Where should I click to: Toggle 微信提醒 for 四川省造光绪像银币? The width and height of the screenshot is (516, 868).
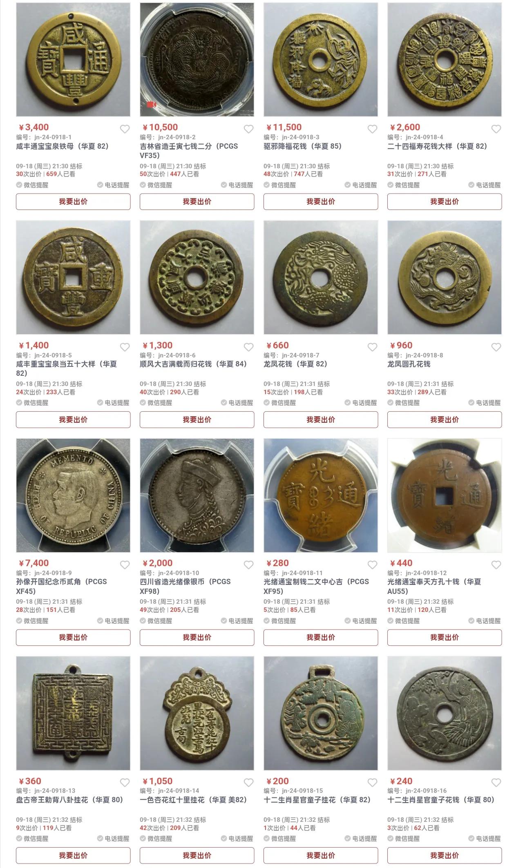(x=156, y=621)
